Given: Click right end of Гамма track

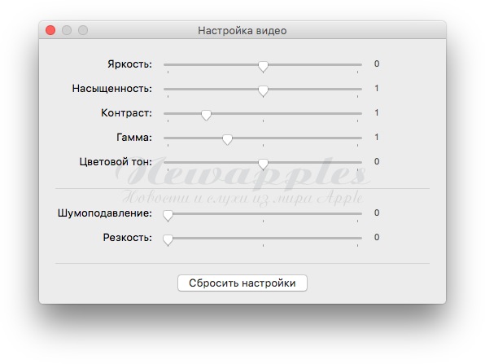Looking at the screenshot, I should tap(360, 138).
